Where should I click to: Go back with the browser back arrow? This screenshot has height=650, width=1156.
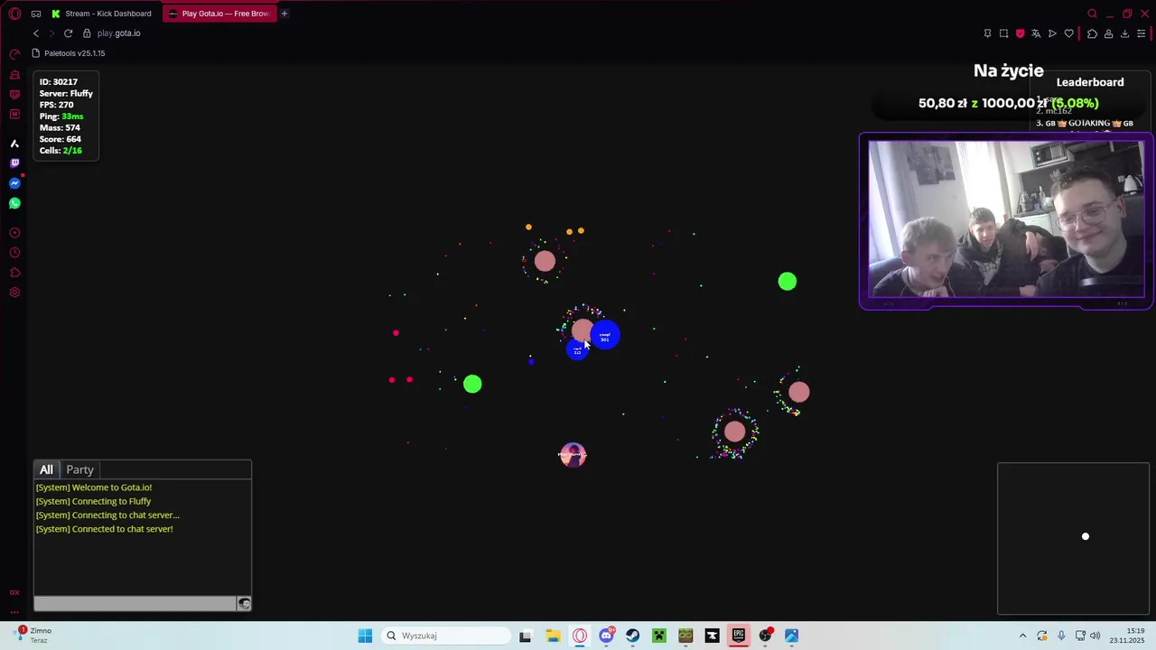coord(36,33)
